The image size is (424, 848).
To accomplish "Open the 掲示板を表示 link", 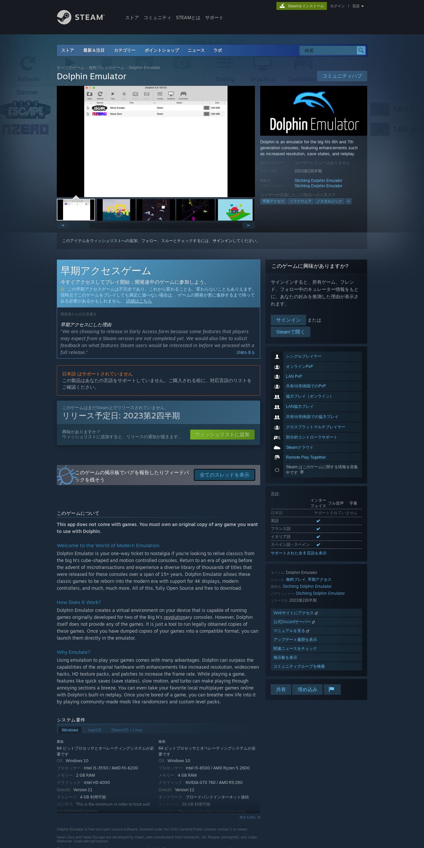I will (x=316, y=657).
